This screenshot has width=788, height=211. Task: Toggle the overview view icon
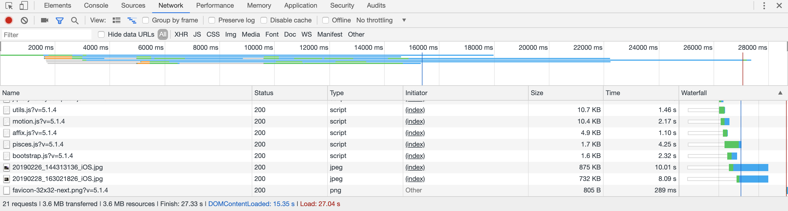tap(132, 20)
